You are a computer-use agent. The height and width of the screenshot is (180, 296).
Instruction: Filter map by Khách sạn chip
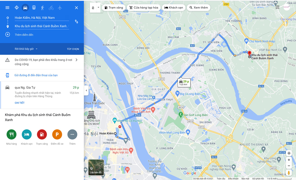[174, 8]
